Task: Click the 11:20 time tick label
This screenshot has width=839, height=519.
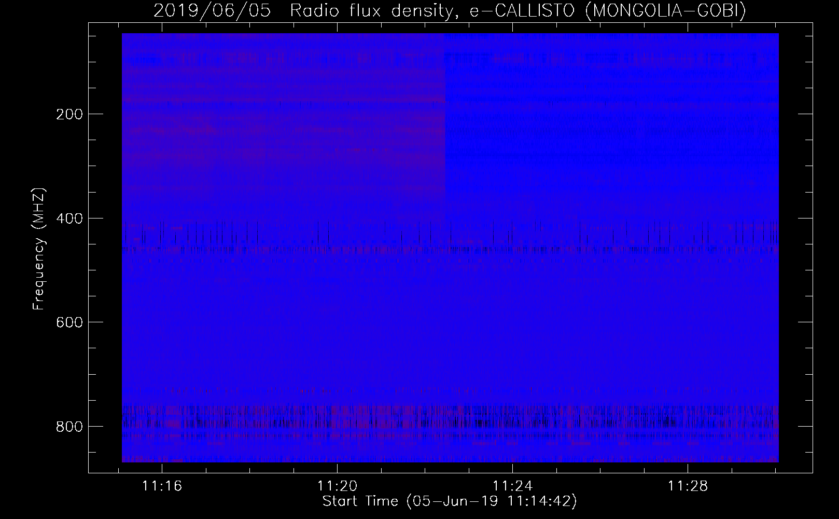Action: 338,486
